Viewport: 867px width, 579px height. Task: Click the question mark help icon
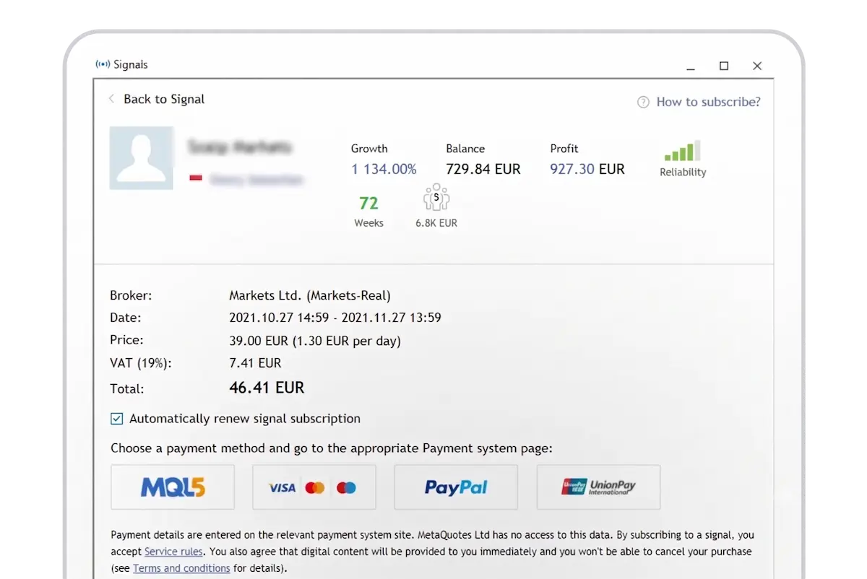643,103
